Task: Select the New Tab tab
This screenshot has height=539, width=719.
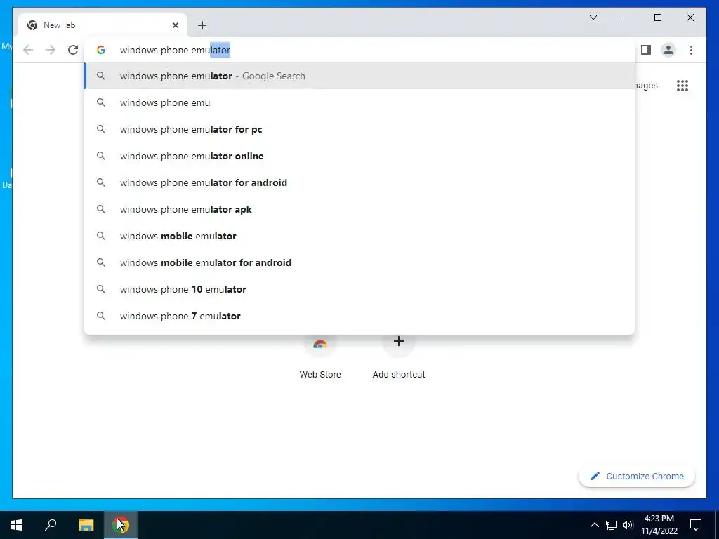Action: coord(103,25)
